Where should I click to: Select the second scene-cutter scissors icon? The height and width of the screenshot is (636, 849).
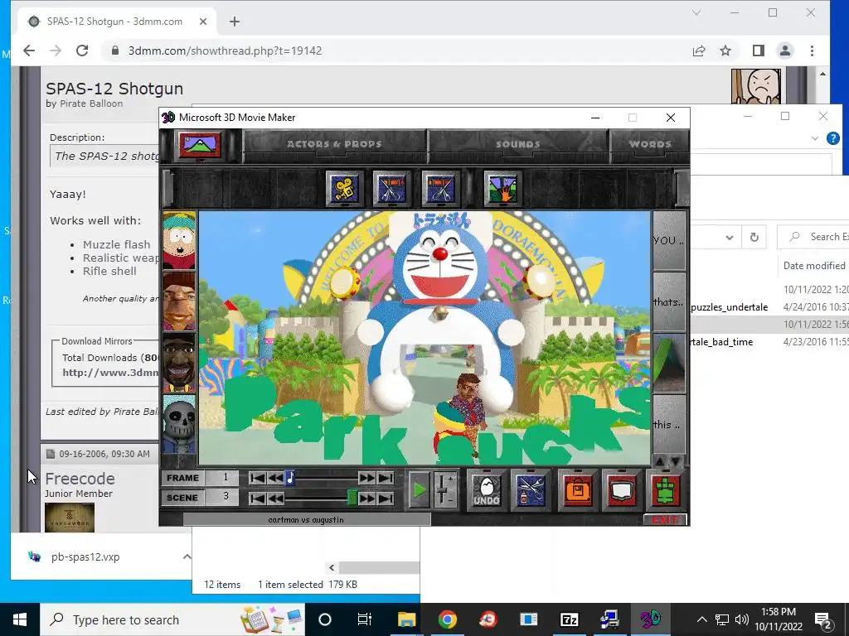click(439, 189)
